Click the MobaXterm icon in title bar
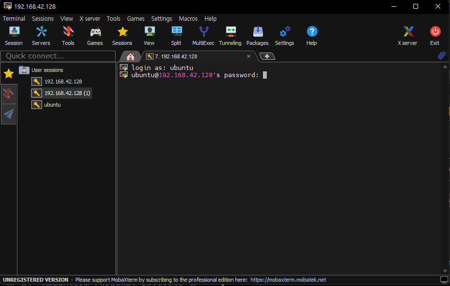 8,6
